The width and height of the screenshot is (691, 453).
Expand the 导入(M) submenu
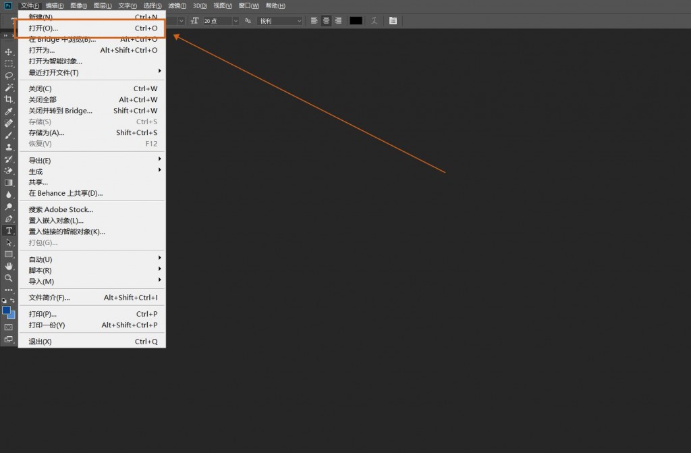pyautogui.click(x=92, y=282)
